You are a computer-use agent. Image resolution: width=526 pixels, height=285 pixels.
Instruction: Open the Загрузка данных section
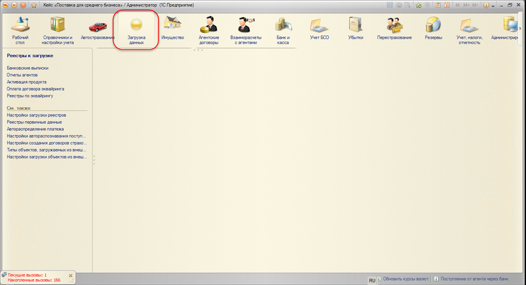(x=136, y=30)
